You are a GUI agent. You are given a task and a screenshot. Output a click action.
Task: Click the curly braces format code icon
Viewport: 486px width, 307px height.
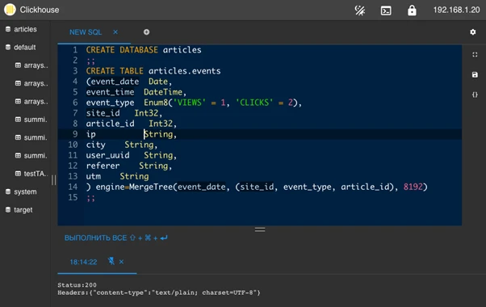(475, 95)
